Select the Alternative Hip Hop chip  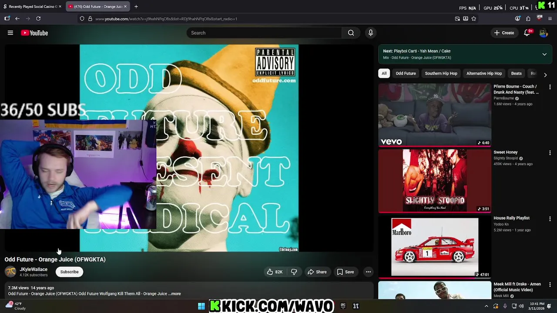(484, 73)
